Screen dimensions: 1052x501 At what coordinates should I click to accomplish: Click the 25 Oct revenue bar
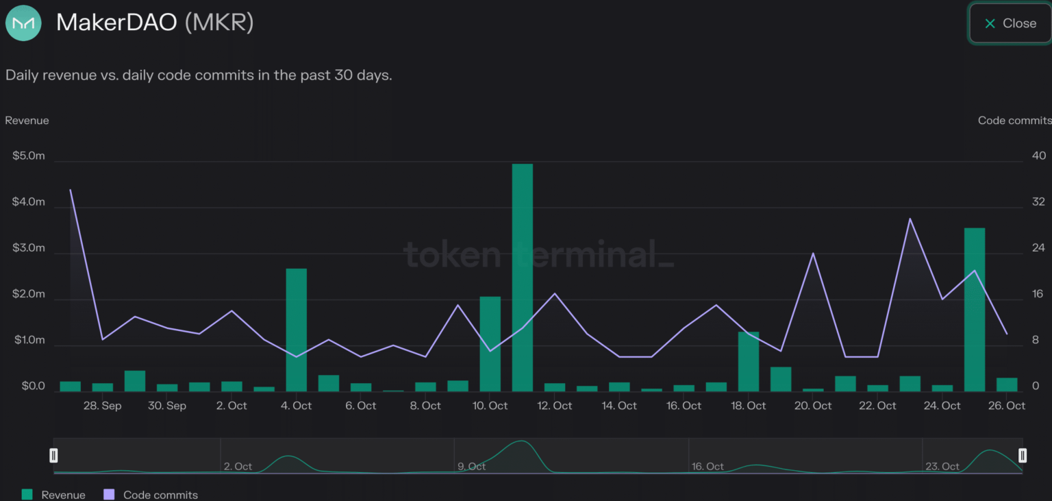[x=974, y=309]
